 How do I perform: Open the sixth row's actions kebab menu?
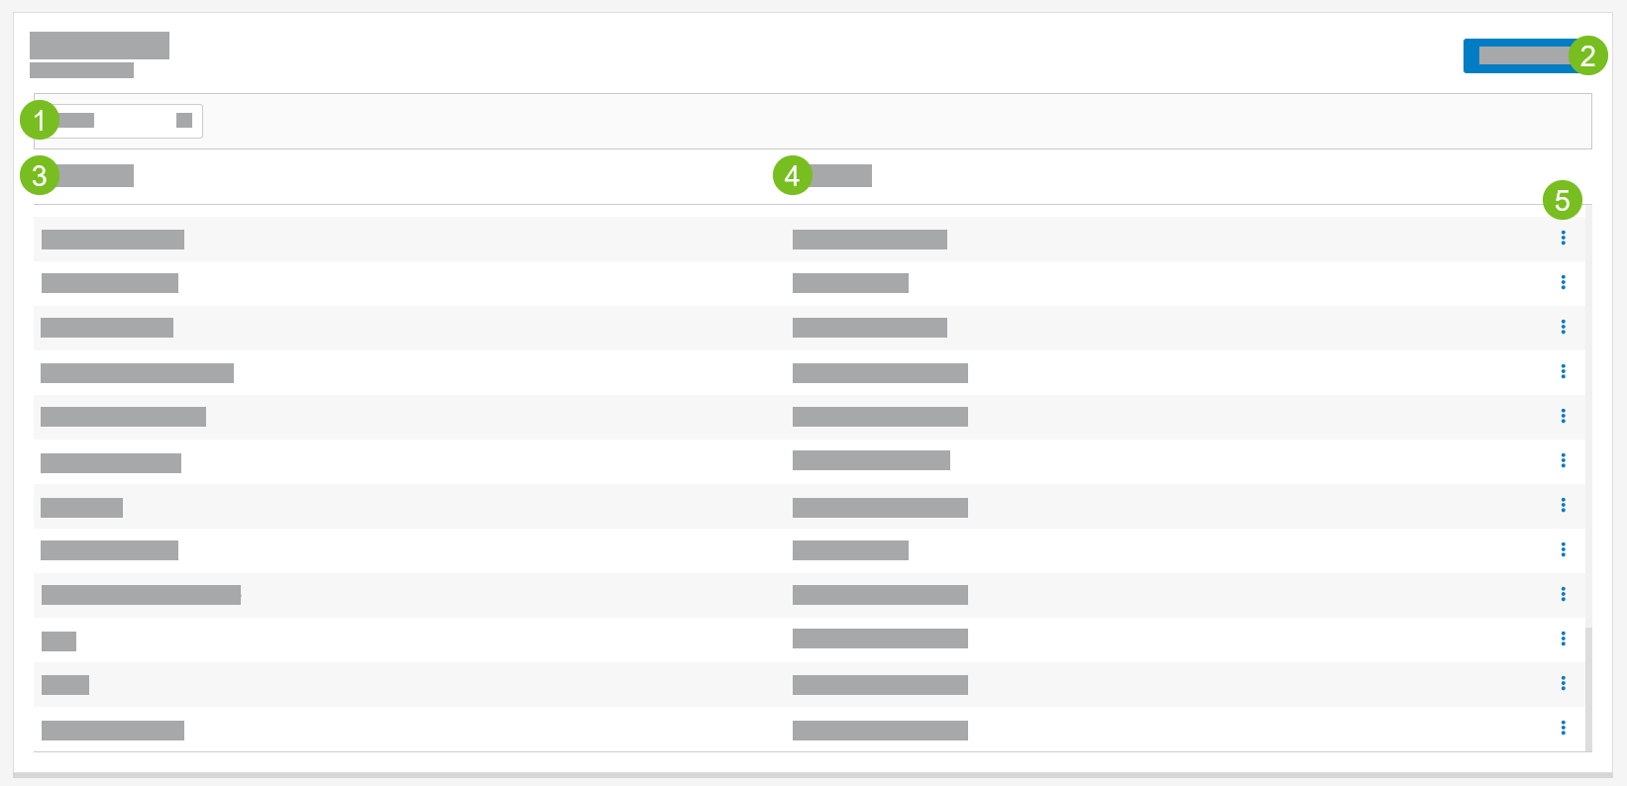click(x=1563, y=460)
